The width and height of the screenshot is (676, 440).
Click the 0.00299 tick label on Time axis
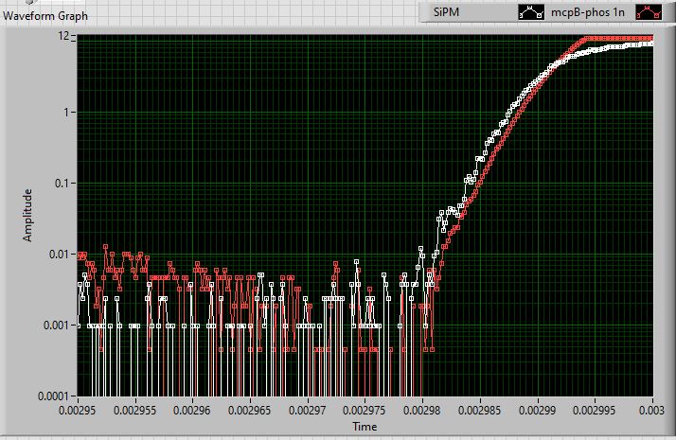coord(538,412)
